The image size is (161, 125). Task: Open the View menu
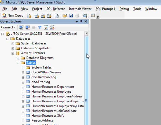pos(24,9)
